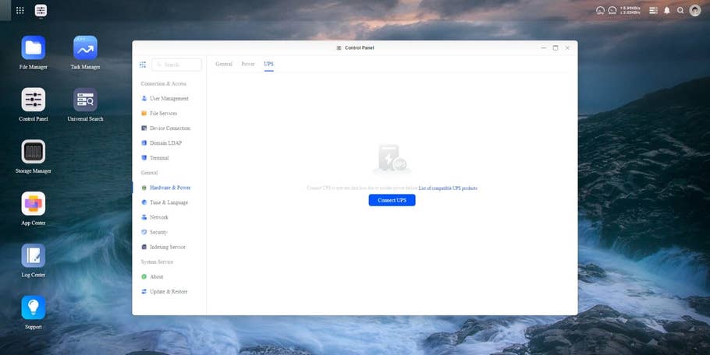Launch Log Center from desktop
The width and height of the screenshot is (710, 355).
(x=33, y=256)
